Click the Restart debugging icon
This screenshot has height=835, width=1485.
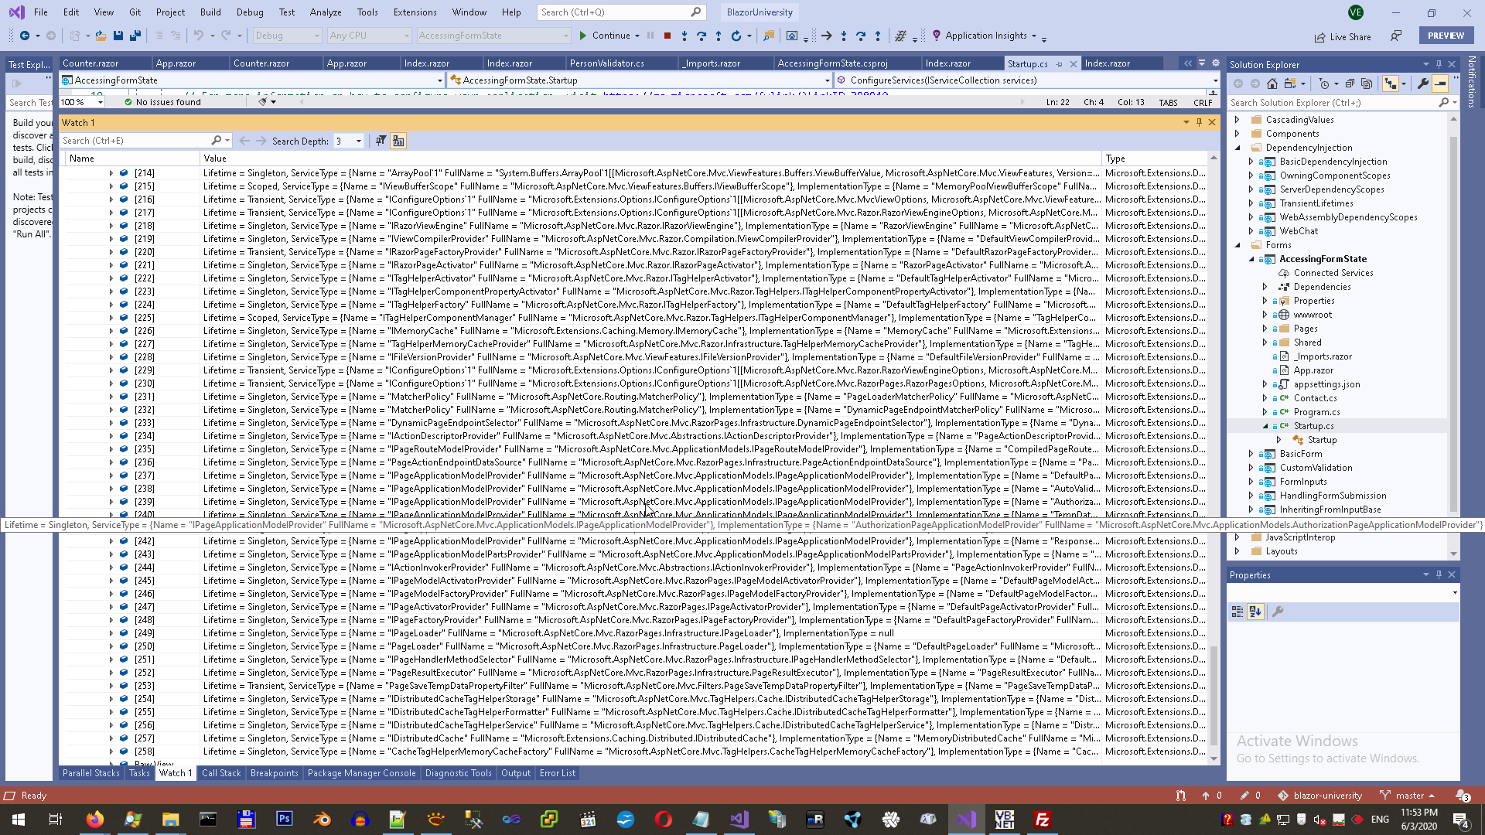click(x=736, y=36)
